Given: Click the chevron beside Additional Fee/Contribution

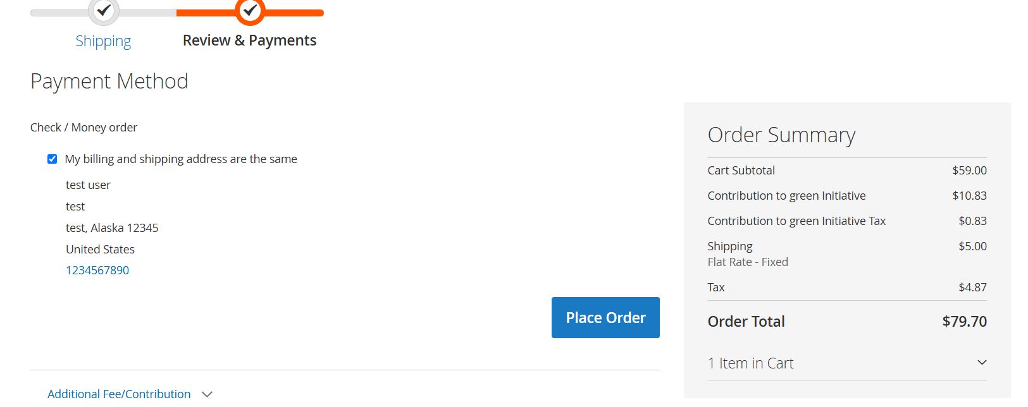Looking at the screenshot, I should click(x=207, y=394).
